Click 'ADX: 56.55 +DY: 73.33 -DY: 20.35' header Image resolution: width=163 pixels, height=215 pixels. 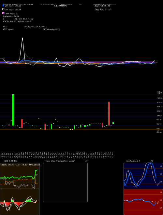tap(21, 165)
